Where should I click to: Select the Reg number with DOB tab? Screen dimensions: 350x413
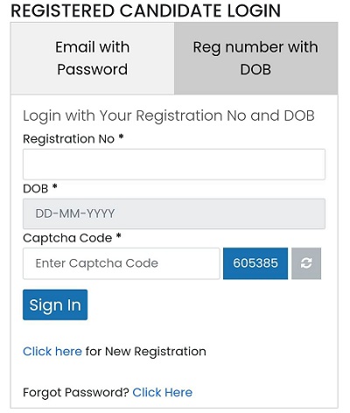point(255,59)
